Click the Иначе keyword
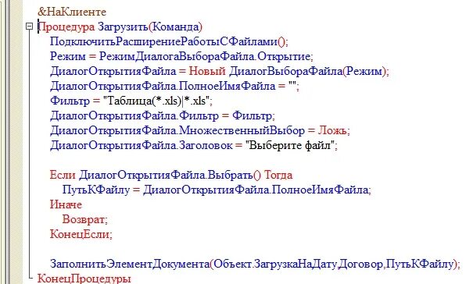473x284 pixels. click(x=66, y=204)
